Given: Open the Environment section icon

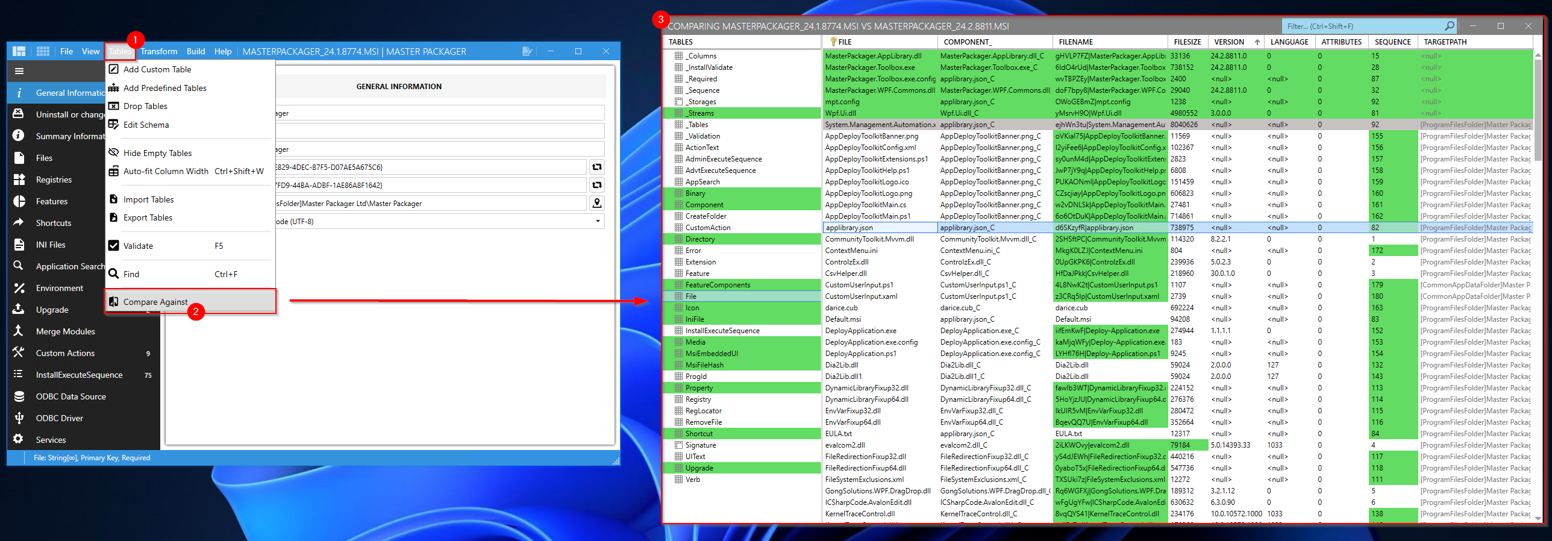Looking at the screenshot, I should coord(19,288).
